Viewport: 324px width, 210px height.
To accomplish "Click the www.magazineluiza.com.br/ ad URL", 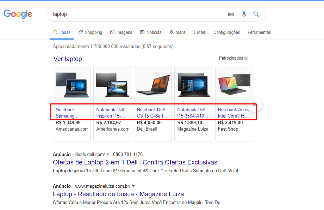I will (x=103, y=186).
